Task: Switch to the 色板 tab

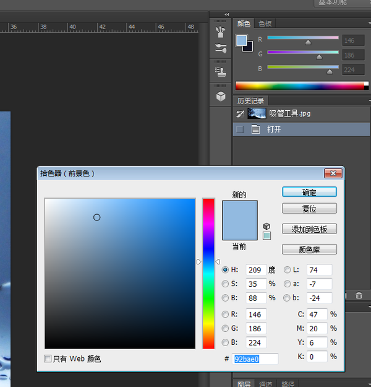Action: tap(265, 24)
